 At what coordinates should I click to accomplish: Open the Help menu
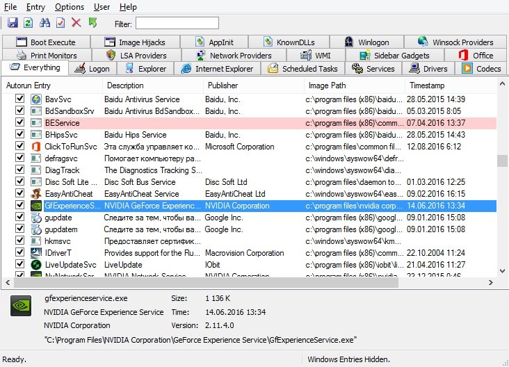coord(128,7)
